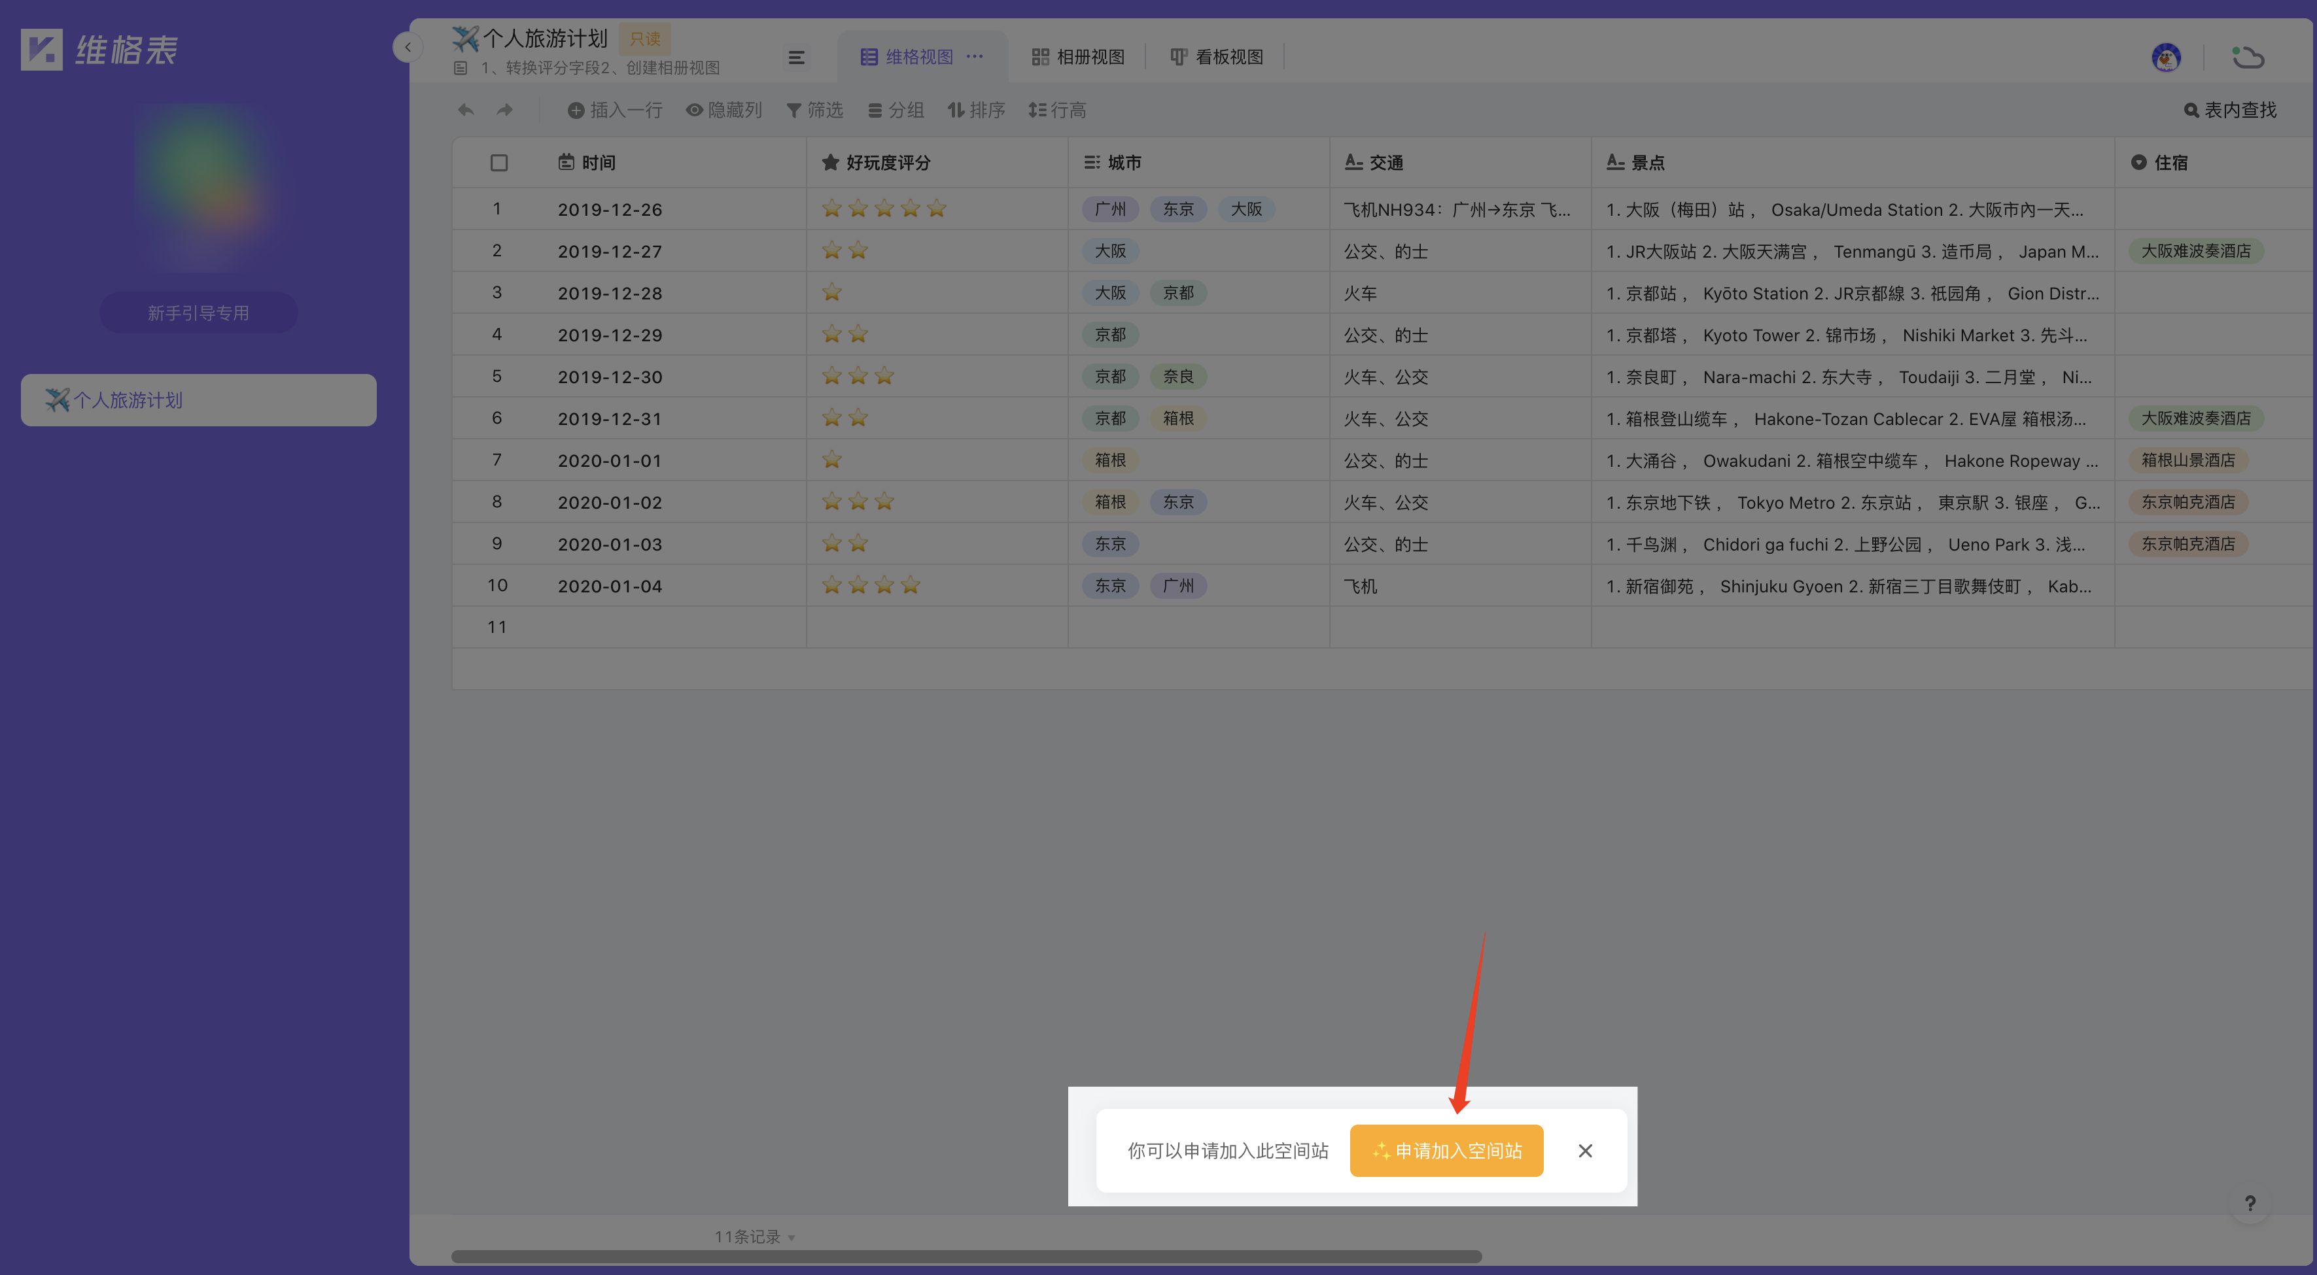
Task: Open the 行高 row height tool
Action: coord(1058,110)
